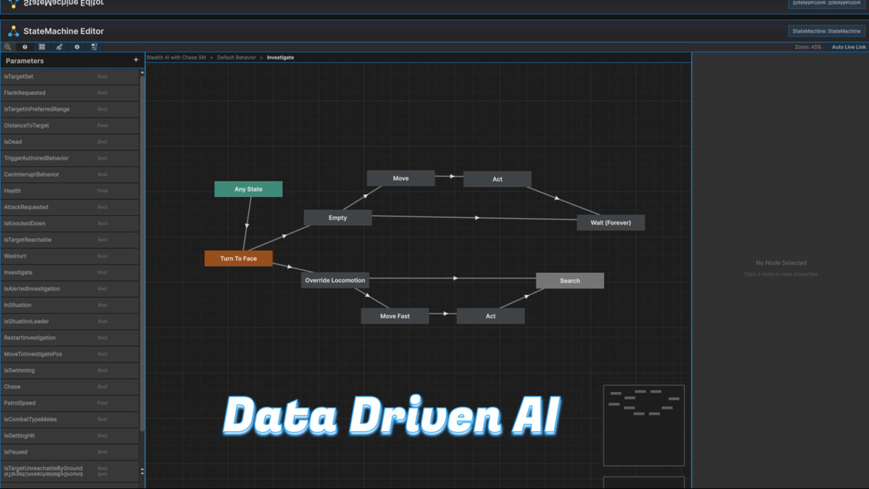Select the Health parameter
The height and width of the screenshot is (489, 869).
click(70, 191)
